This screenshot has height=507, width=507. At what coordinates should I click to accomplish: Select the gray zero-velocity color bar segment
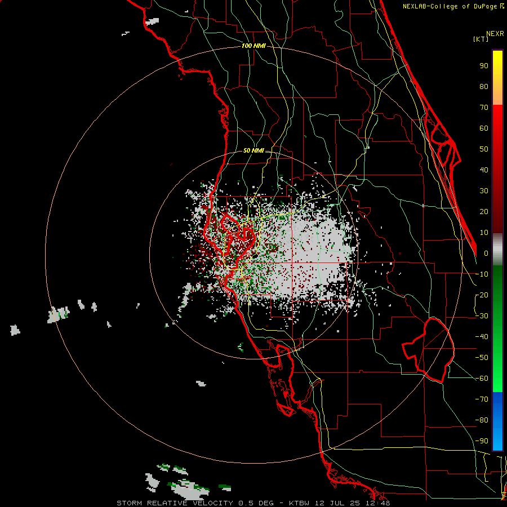(497, 250)
